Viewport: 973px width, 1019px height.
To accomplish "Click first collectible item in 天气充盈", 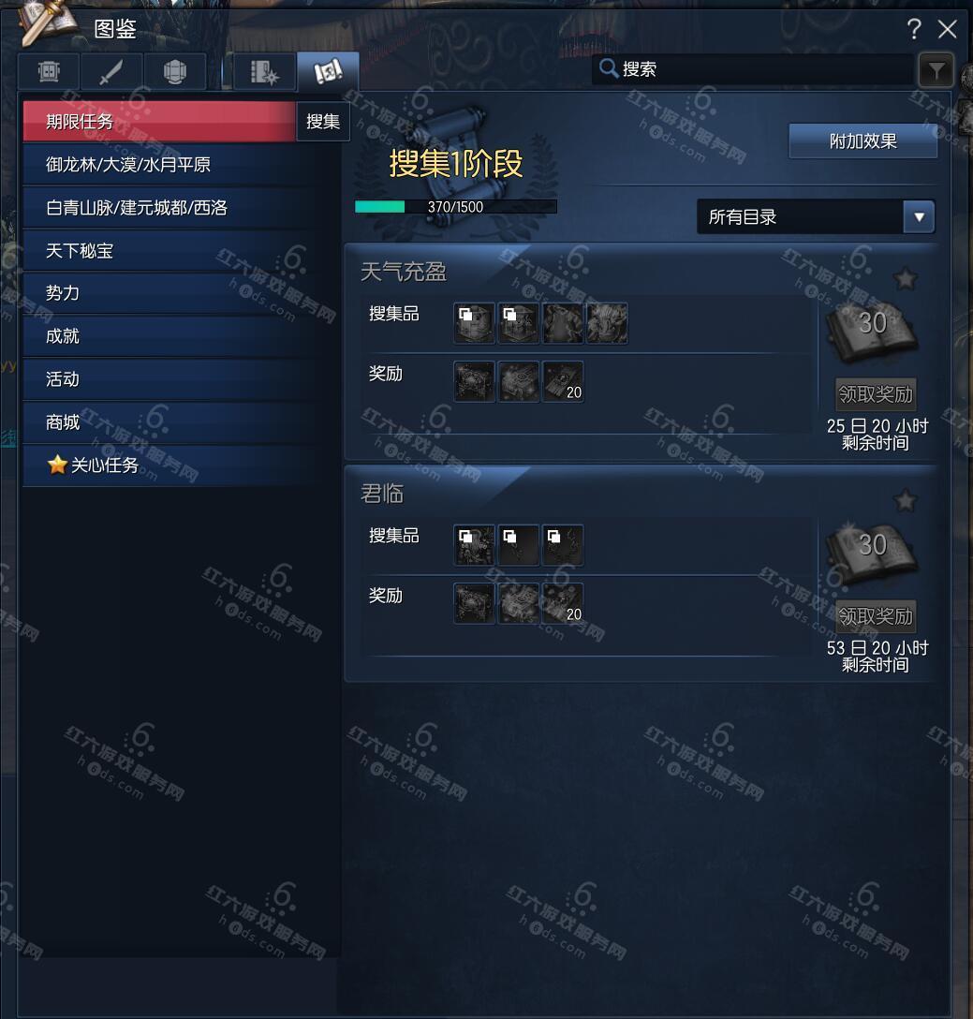I will [x=474, y=323].
